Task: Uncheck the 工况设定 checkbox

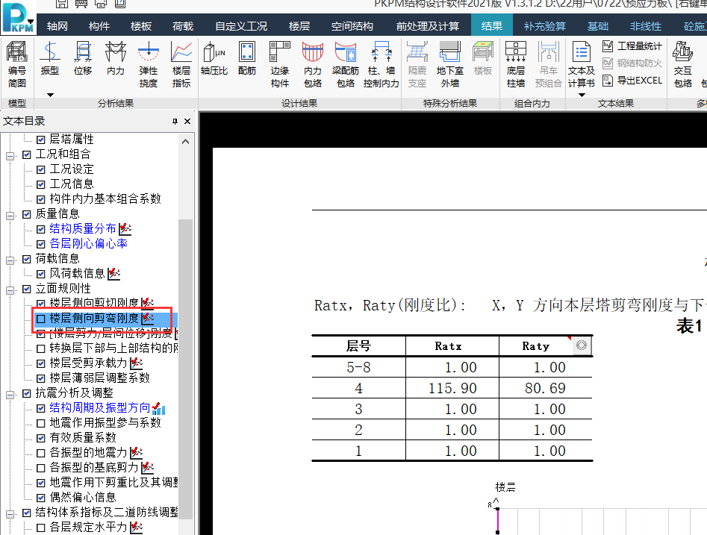Action: coord(40,169)
